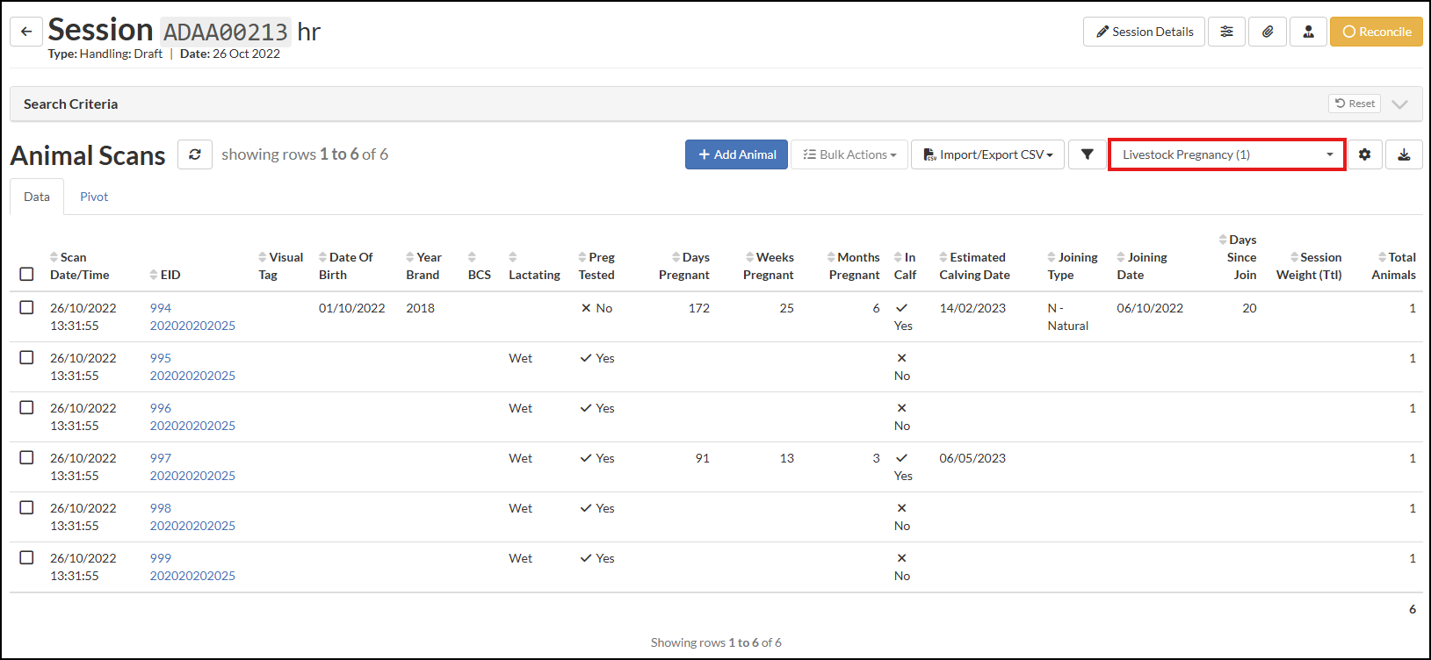Click the Search Criteria heading
Screen dimensions: 1431x660
70,104
